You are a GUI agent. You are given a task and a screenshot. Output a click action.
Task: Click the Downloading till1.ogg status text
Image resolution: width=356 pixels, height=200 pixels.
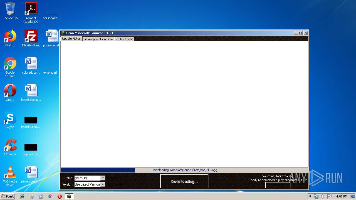pos(184,170)
